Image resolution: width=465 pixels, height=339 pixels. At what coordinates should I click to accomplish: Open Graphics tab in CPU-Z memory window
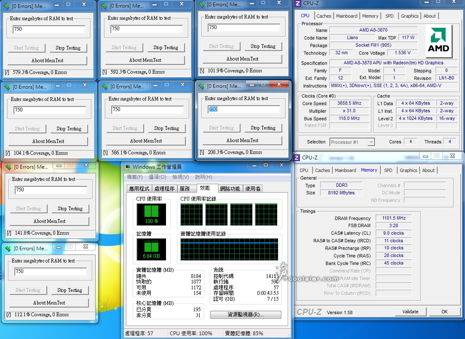[409, 170]
